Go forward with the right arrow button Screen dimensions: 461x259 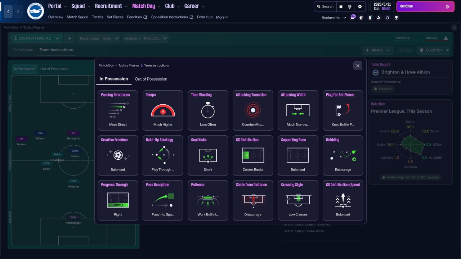click(x=18, y=11)
